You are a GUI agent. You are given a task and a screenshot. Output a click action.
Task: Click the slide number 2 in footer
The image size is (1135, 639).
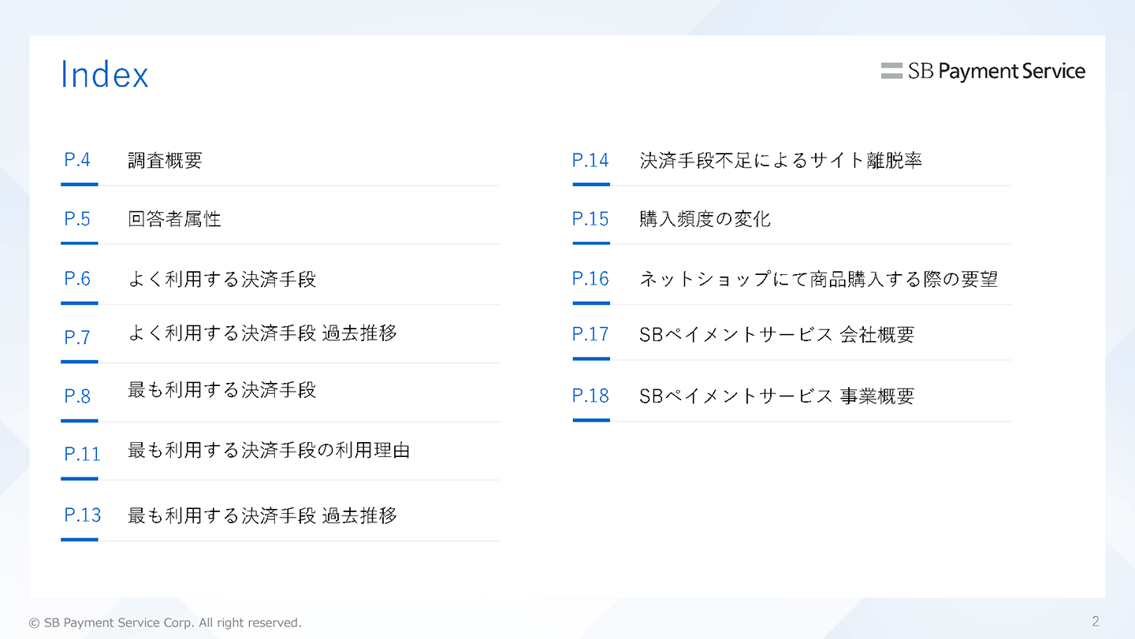1096,621
